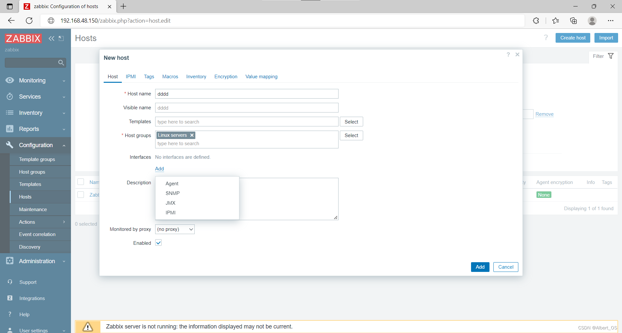
Task: Switch to the IPMI tab
Action: [131, 77]
